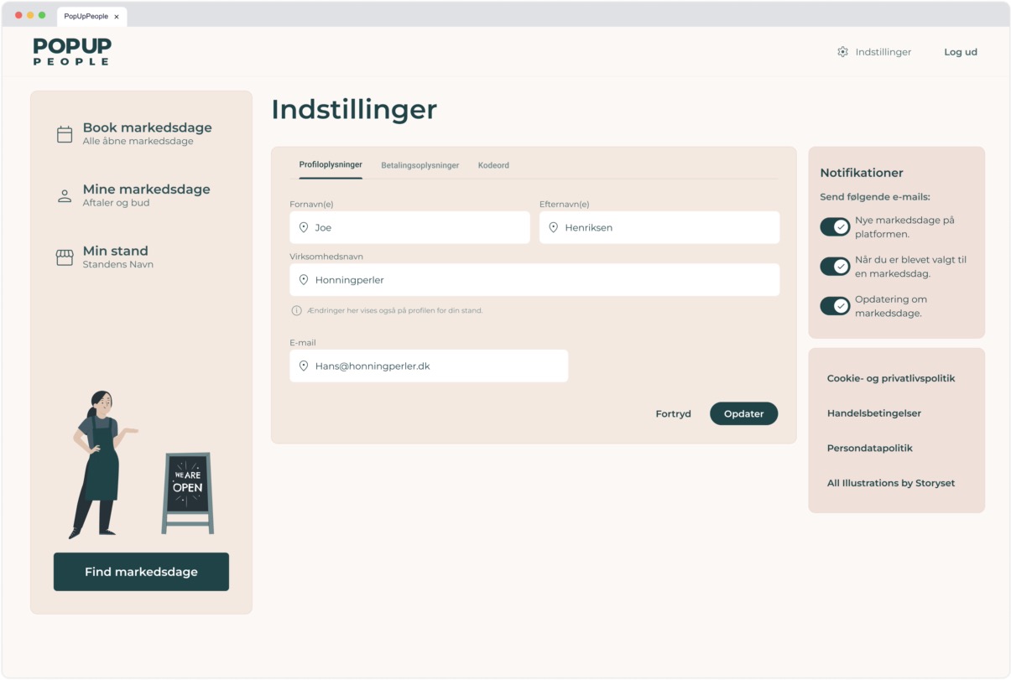This screenshot has width=1011, height=680.
Task: Click the person icon beside Mine markedsdage
Action: pos(65,196)
